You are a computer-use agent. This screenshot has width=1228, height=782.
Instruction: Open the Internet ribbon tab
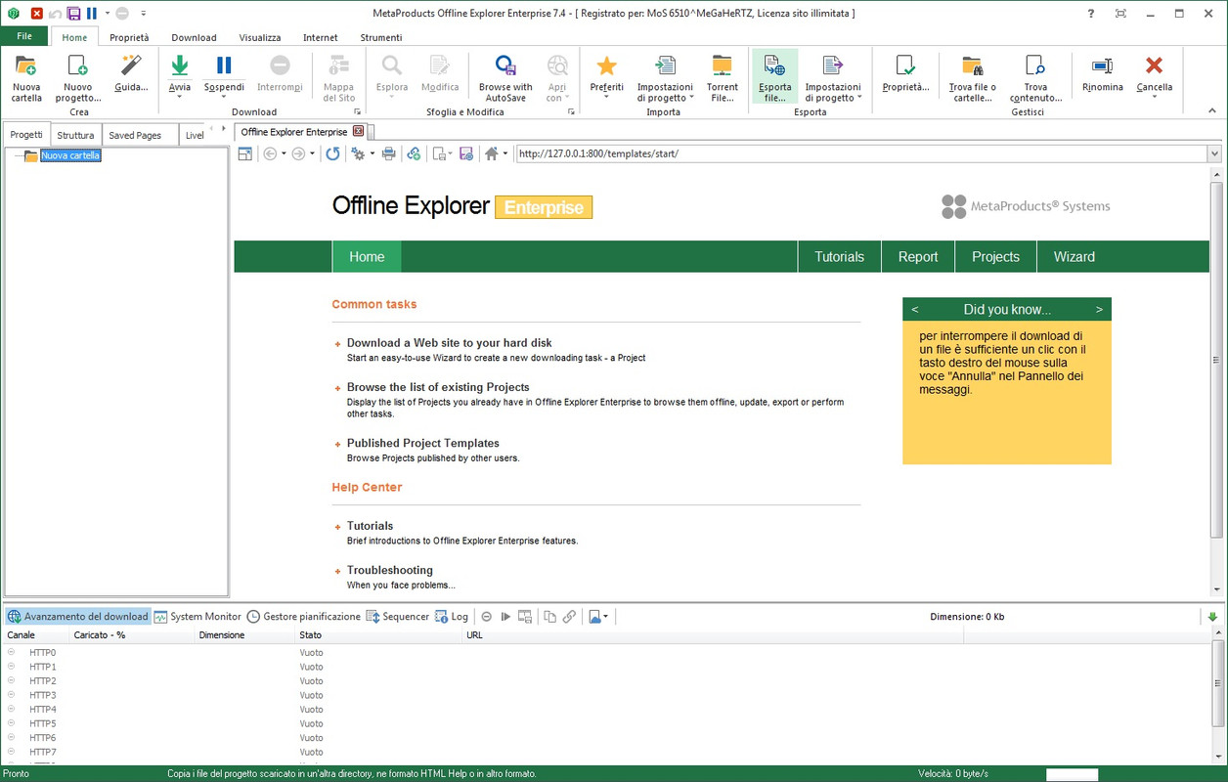[321, 37]
